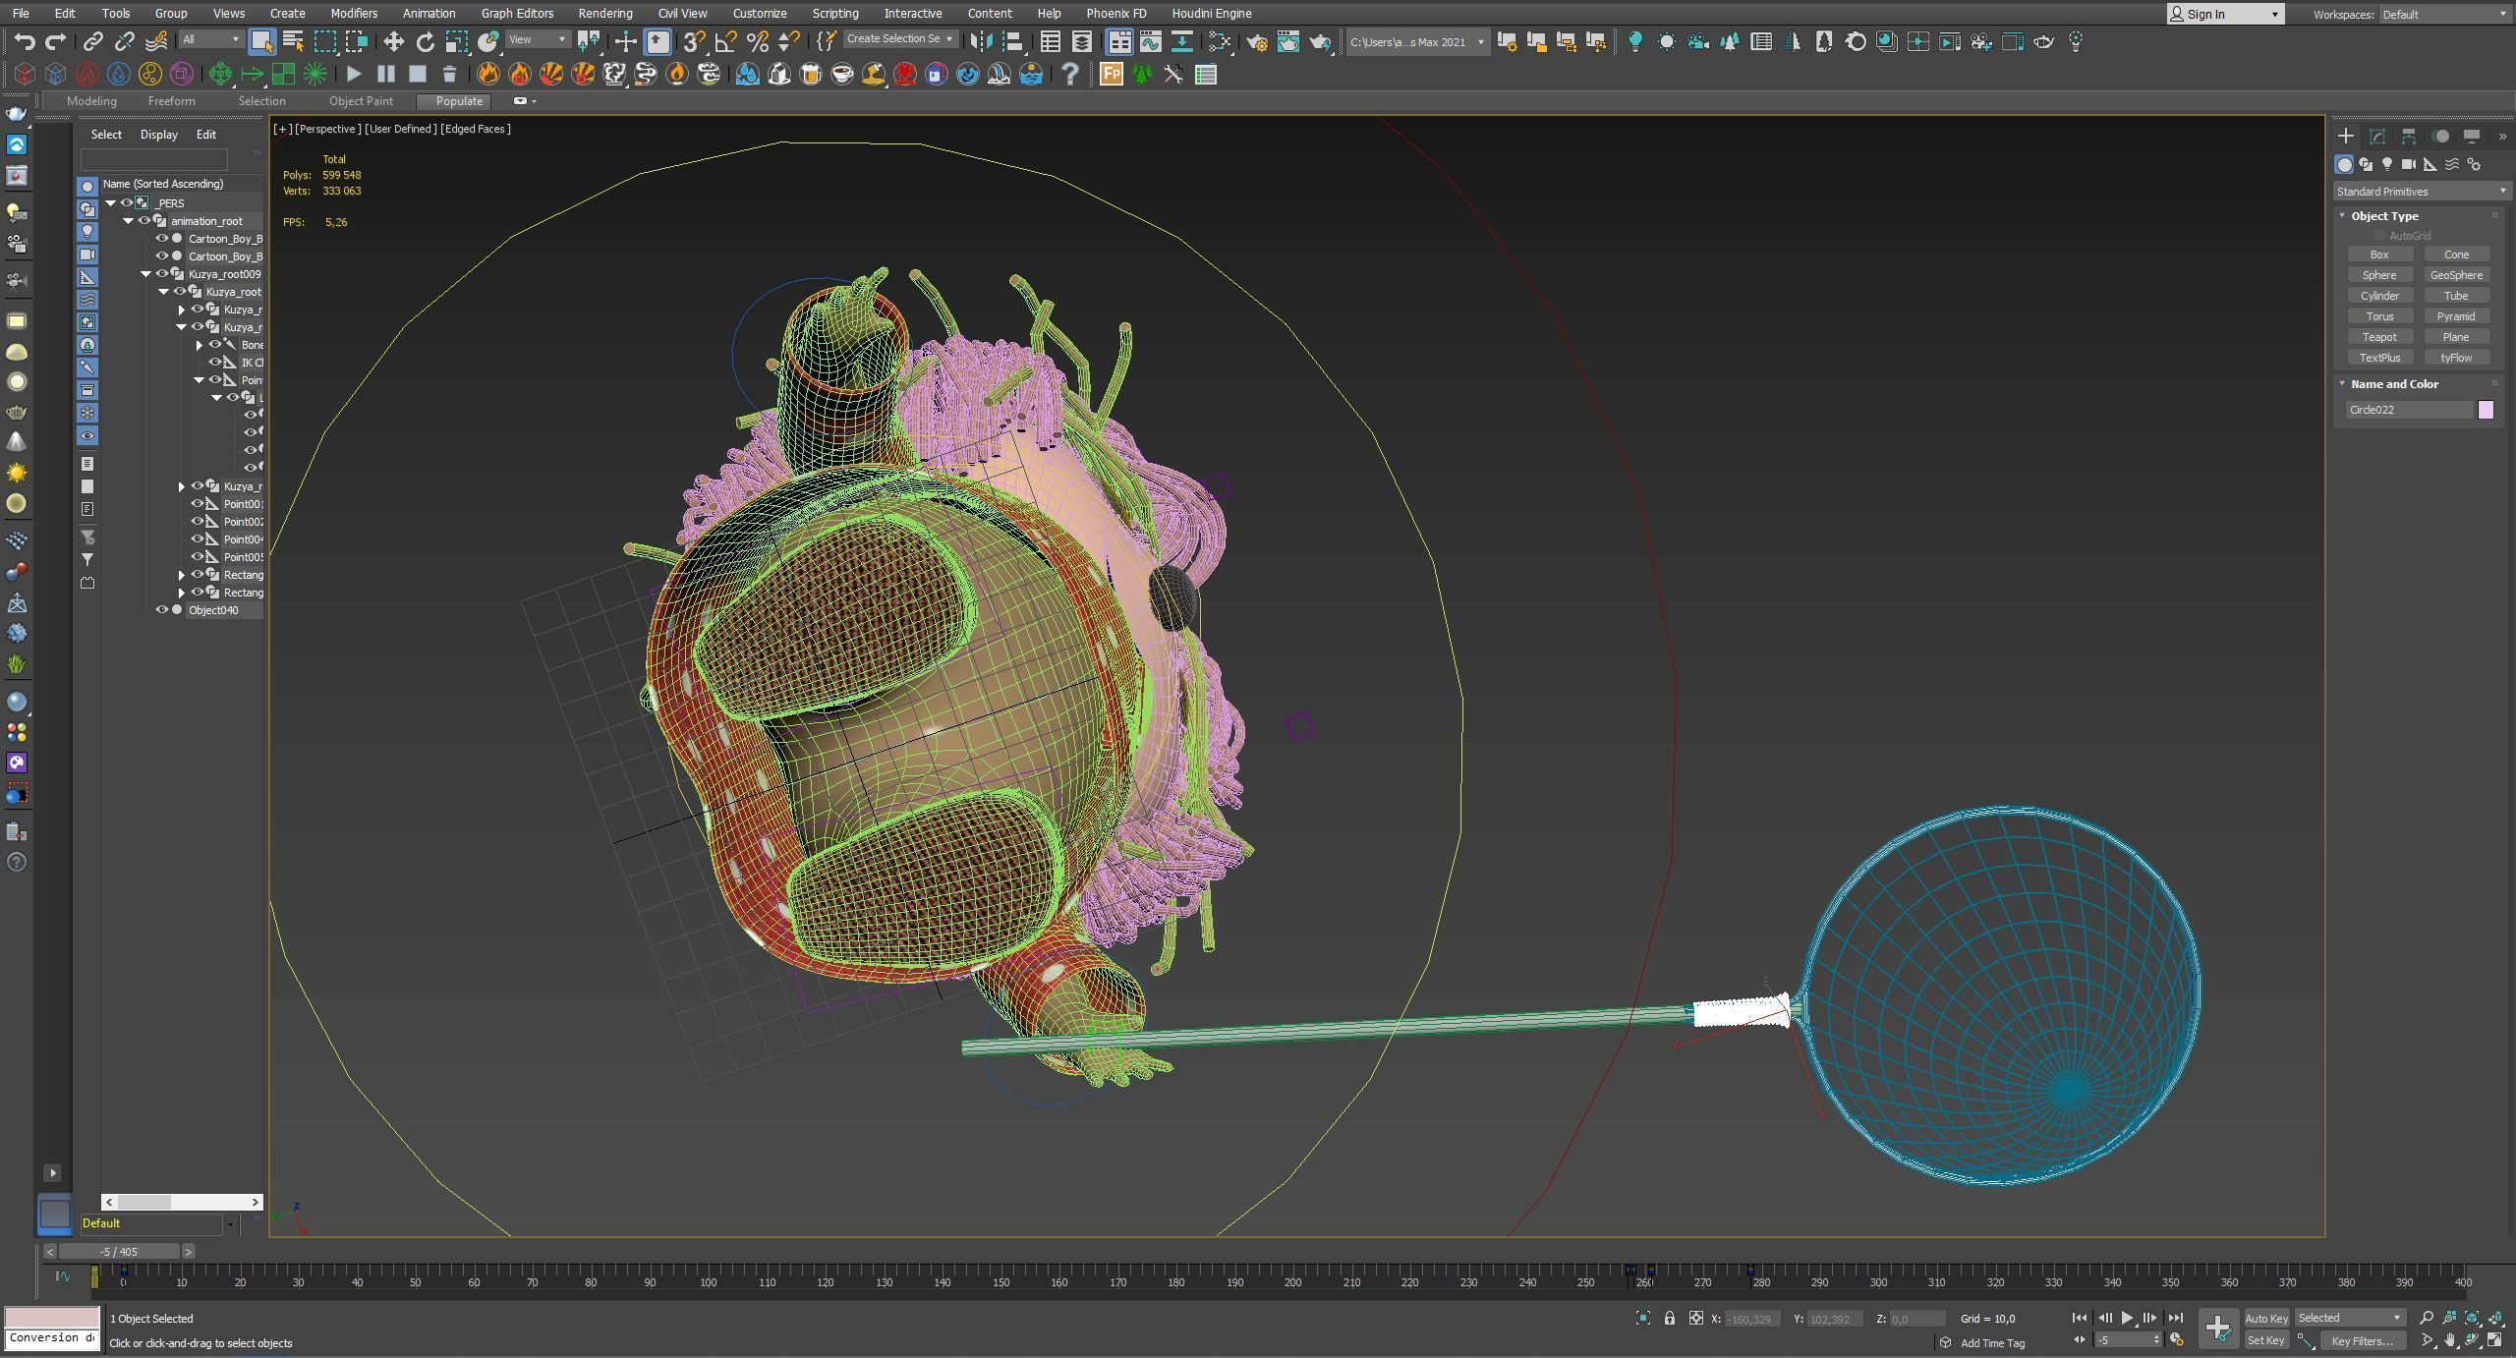Activate the Select and Move tool
Viewport: 2516px width, 1358px height.
click(x=393, y=41)
